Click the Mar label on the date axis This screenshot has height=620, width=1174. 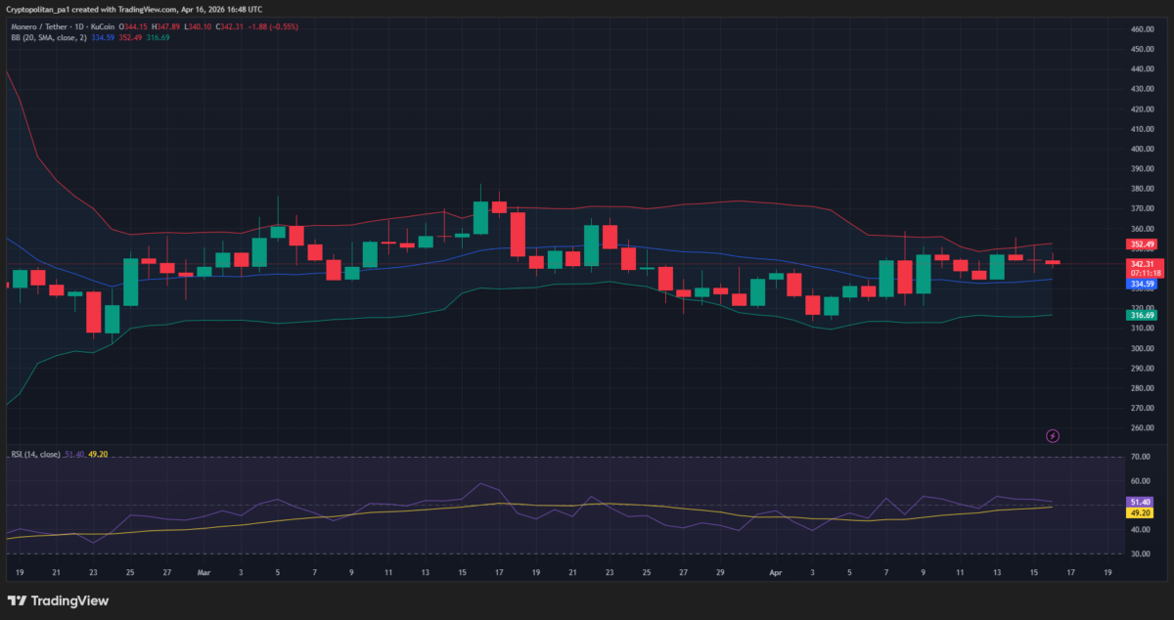pos(203,572)
